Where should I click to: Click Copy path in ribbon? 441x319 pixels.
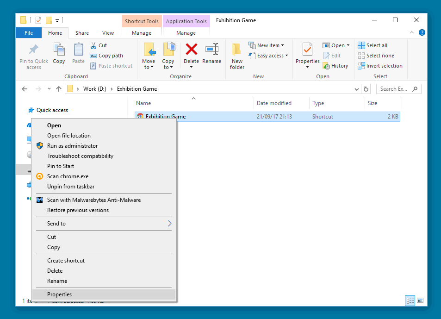106,56
